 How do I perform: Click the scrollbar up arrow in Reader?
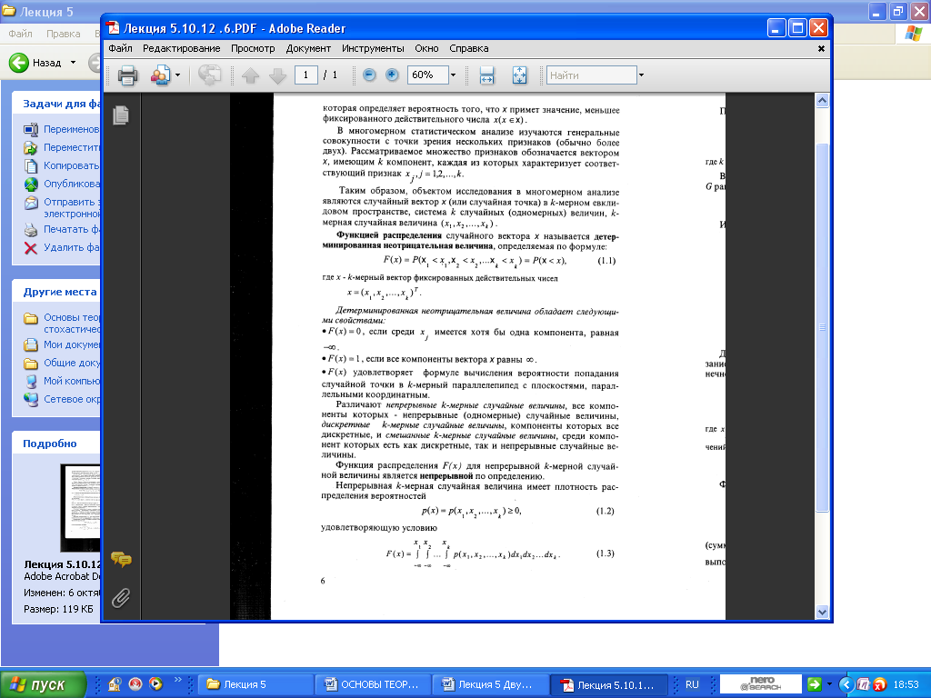pos(822,100)
